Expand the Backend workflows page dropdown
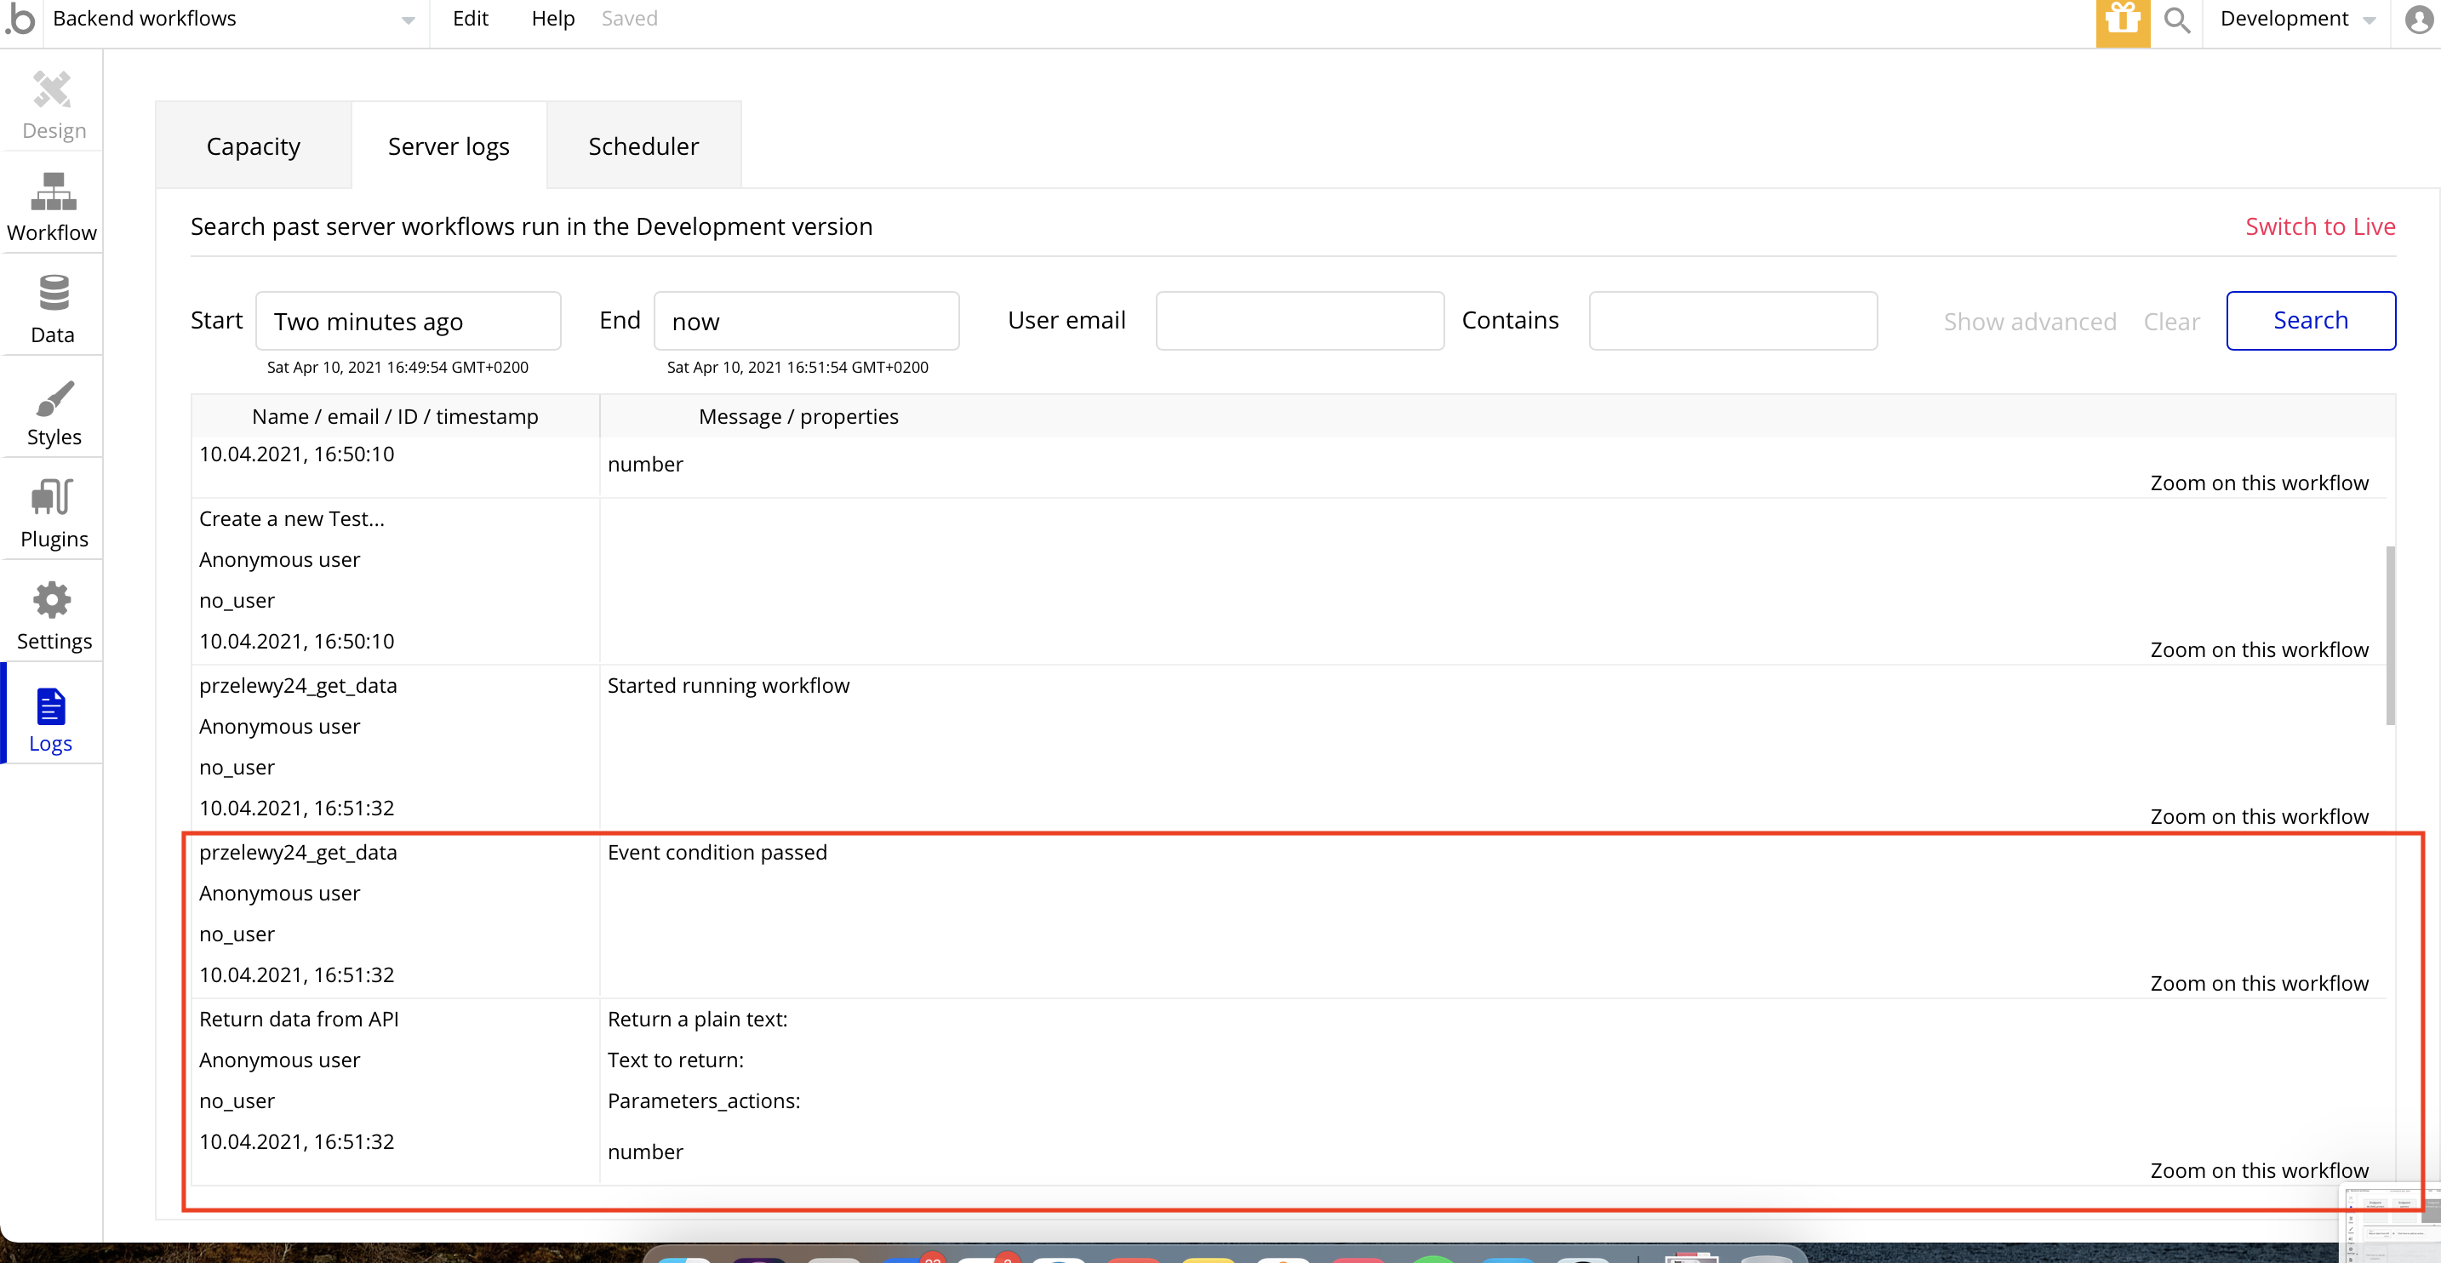This screenshot has width=2441, height=1263. click(x=408, y=20)
